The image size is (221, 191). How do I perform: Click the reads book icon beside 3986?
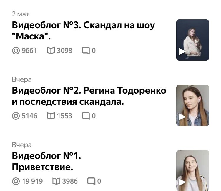pyautogui.click(x=56, y=181)
